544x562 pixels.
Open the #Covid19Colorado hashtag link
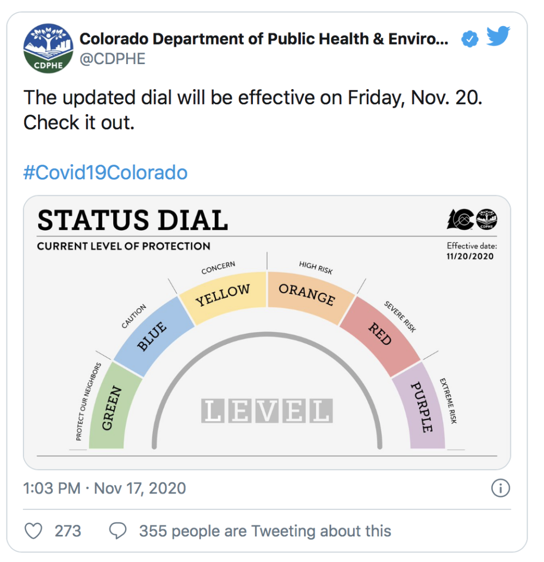pyautogui.click(x=106, y=173)
